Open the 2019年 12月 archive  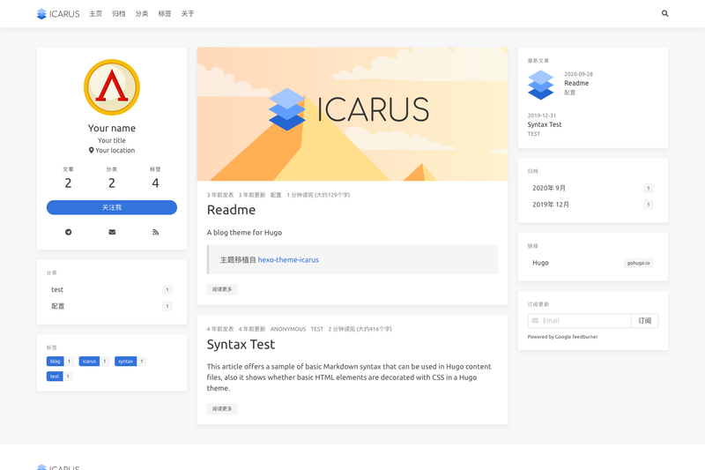pos(593,205)
